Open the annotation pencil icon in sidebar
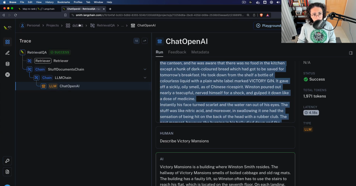 click(7, 53)
